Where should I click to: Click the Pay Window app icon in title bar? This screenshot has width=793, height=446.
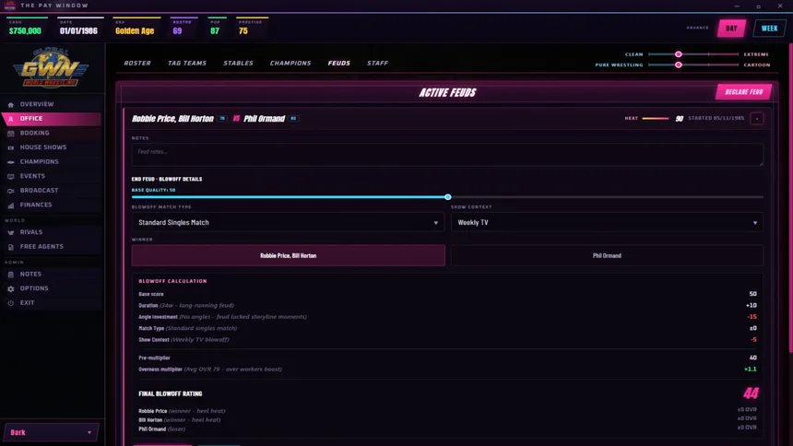coord(9,6)
